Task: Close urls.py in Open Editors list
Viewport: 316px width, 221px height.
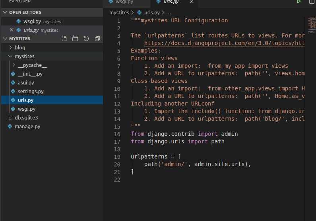Action: [12, 30]
